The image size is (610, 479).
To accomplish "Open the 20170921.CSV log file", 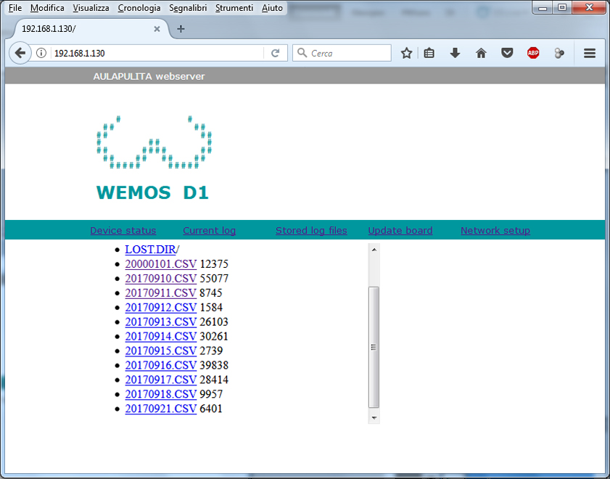I will (161, 409).
